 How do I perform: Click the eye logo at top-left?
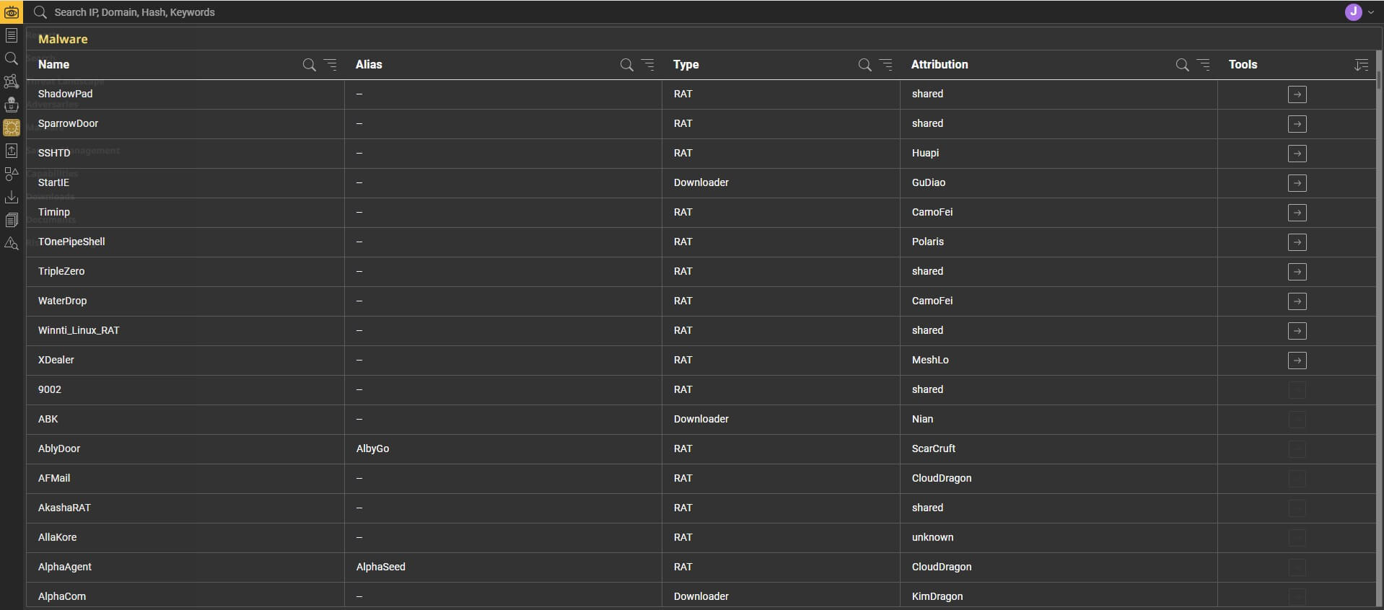tap(12, 12)
